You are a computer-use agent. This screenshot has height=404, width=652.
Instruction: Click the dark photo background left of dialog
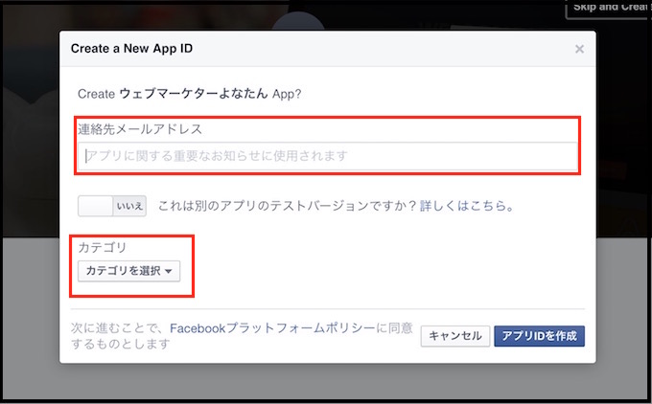(x=29, y=144)
